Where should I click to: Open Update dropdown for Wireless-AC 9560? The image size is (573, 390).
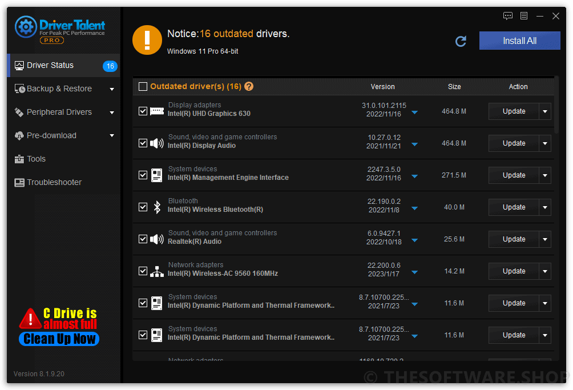click(x=545, y=271)
